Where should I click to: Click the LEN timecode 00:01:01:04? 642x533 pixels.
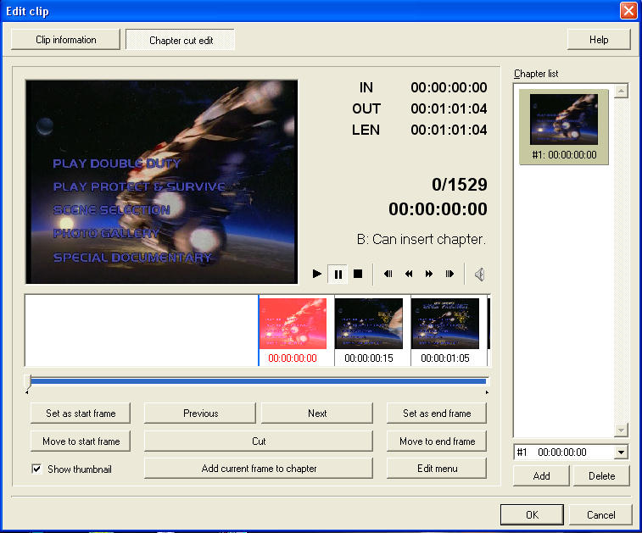(449, 130)
